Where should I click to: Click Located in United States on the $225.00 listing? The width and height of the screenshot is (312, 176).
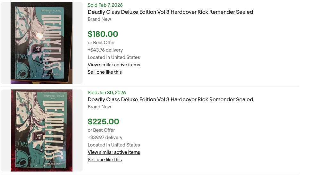click(x=114, y=145)
